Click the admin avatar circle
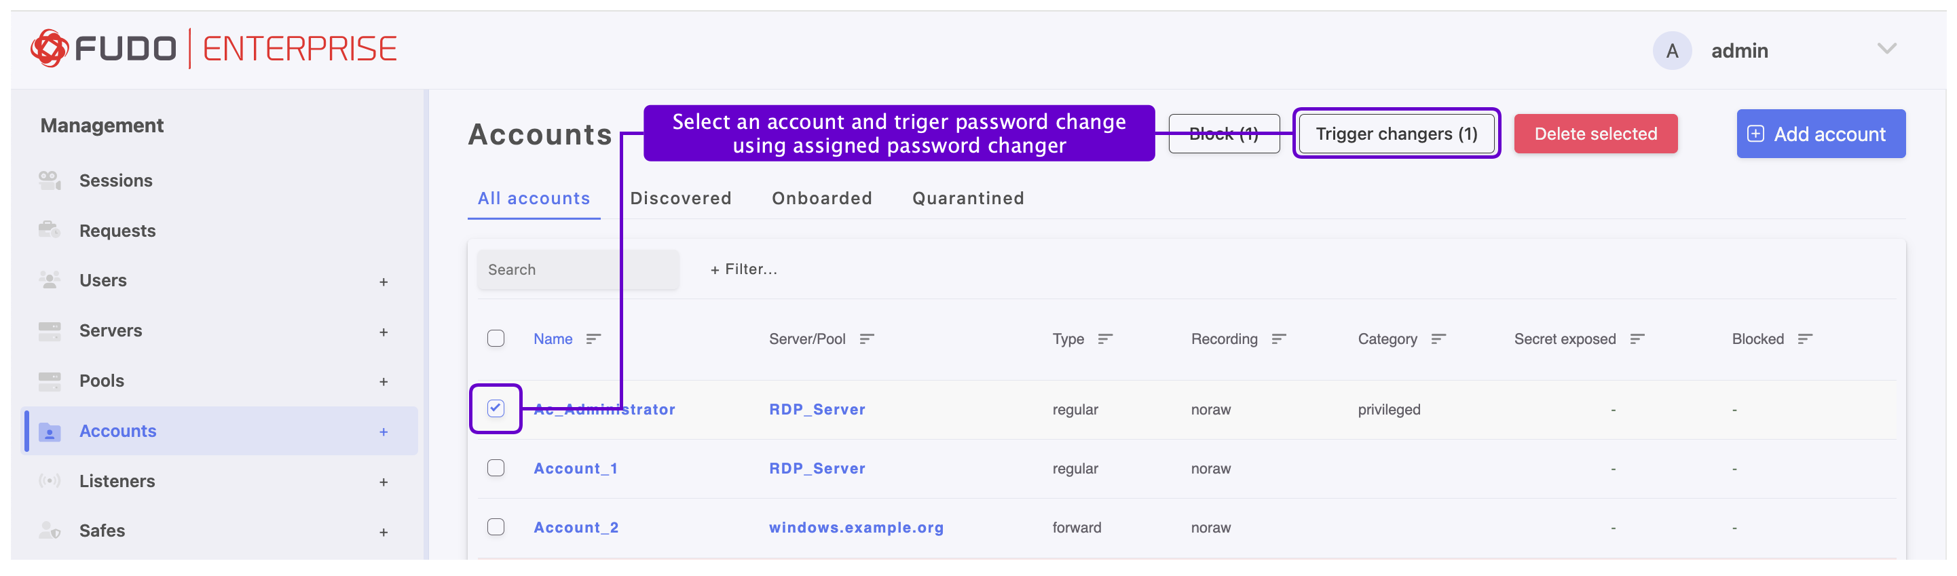Viewport: 1957px width, 576px height. coord(1671,51)
